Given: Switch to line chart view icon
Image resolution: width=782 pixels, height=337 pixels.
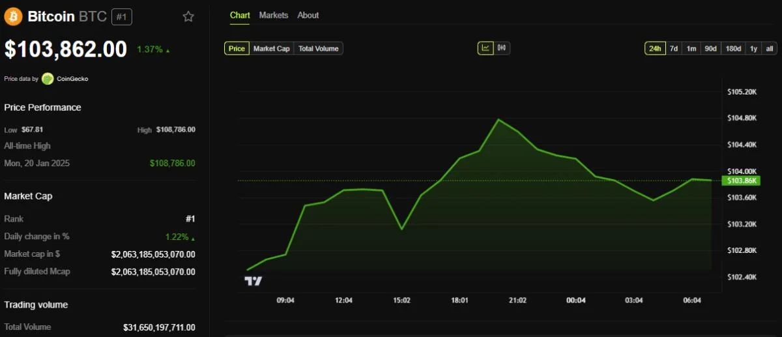Looking at the screenshot, I should [x=485, y=48].
